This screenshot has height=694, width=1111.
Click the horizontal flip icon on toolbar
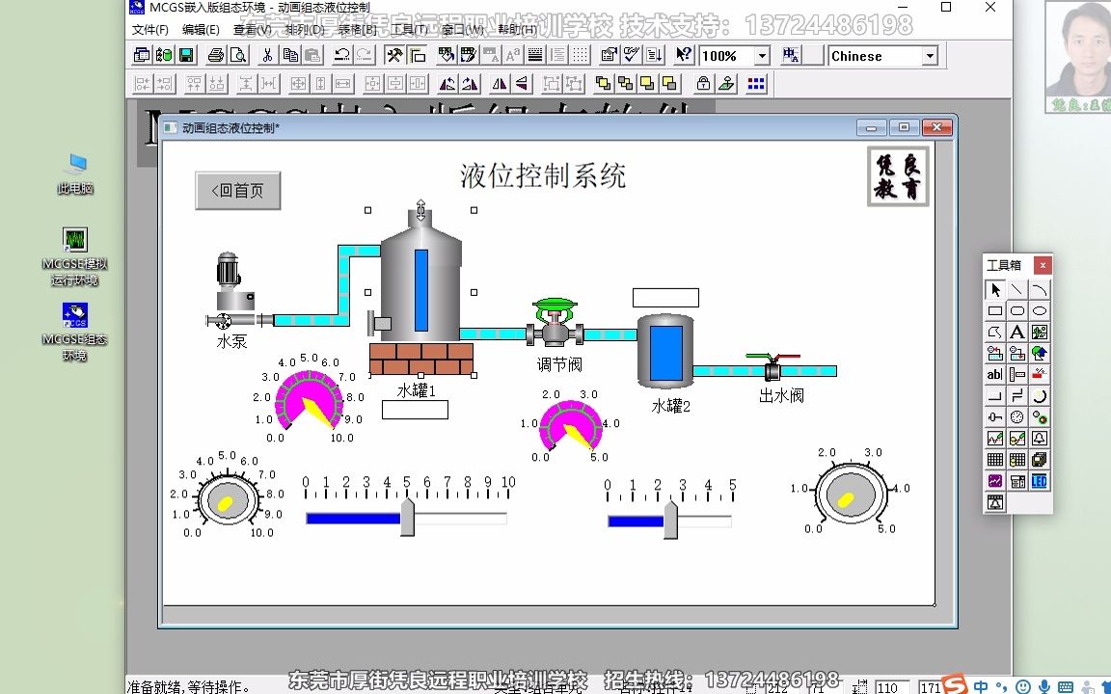tap(498, 84)
